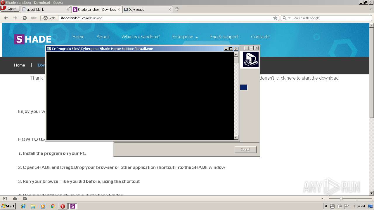Expand the Enterprise menu
Viewport: 374px width, 210px height.
pyautogui.click(x=185, y=37)
